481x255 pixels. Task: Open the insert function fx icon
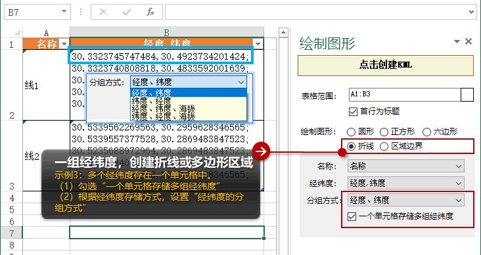click(x=150, y=12)
